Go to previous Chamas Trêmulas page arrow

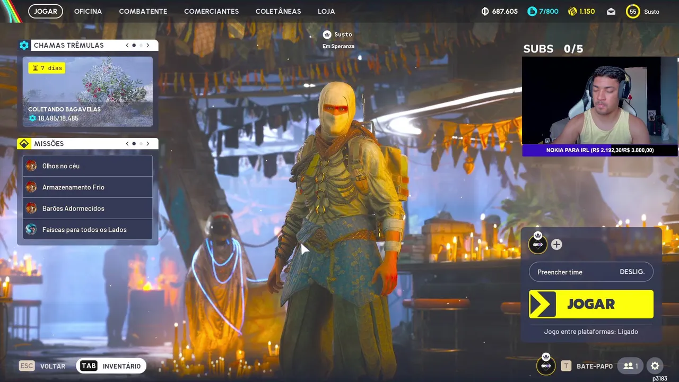127,45
